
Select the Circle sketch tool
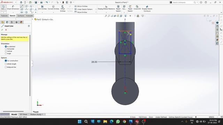26,6
